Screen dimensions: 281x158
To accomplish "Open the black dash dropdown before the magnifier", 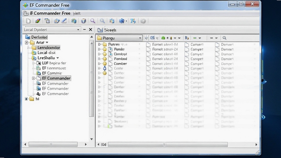I will 216,38.
